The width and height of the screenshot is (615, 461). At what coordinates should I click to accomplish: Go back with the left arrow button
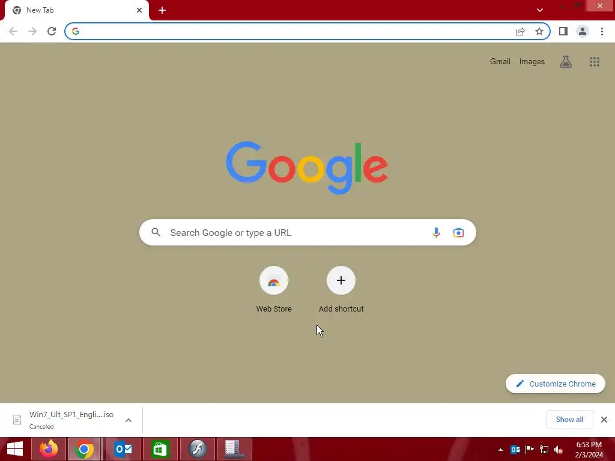[x=13, y=31]
